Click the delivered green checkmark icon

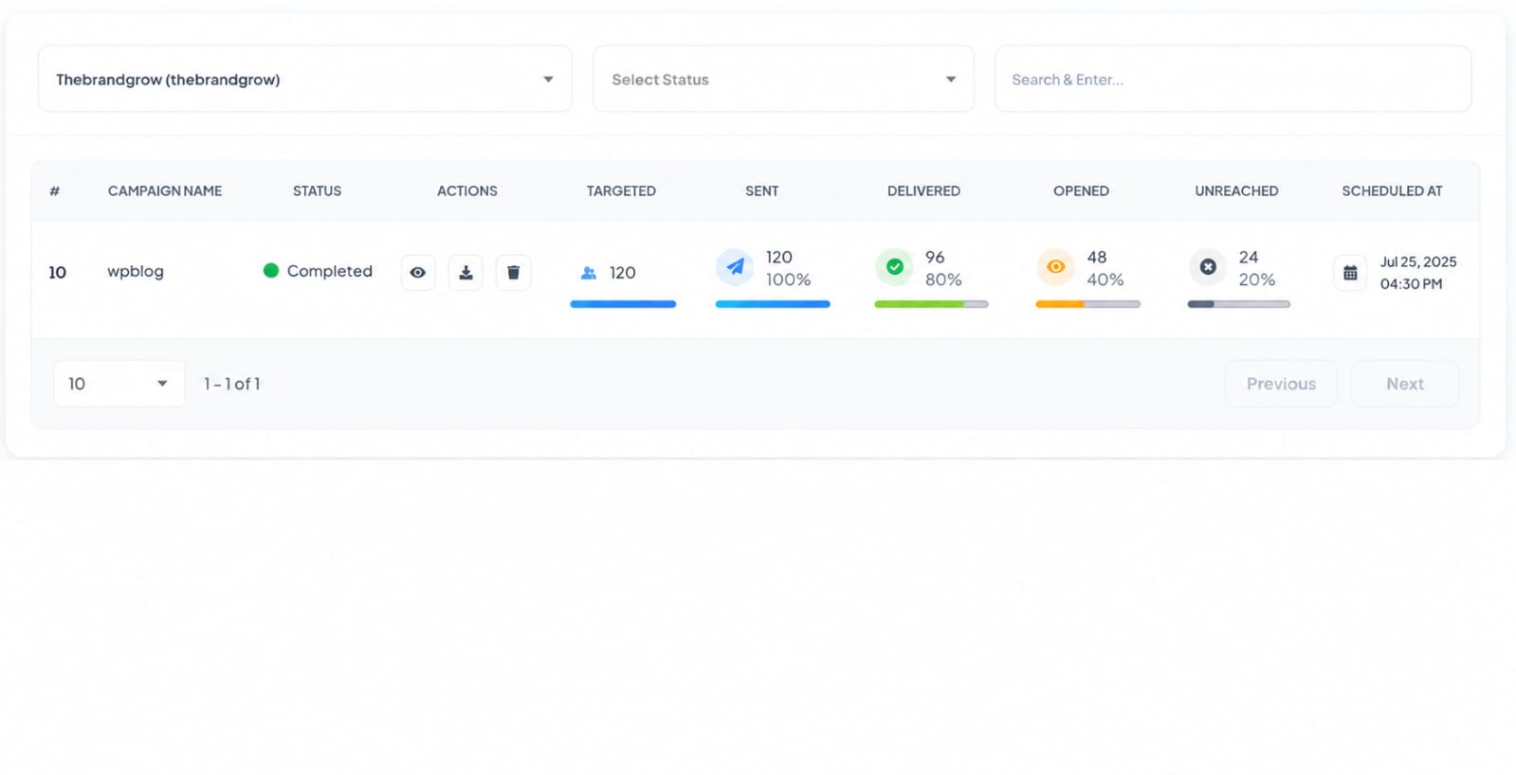(x=894, y=267)
